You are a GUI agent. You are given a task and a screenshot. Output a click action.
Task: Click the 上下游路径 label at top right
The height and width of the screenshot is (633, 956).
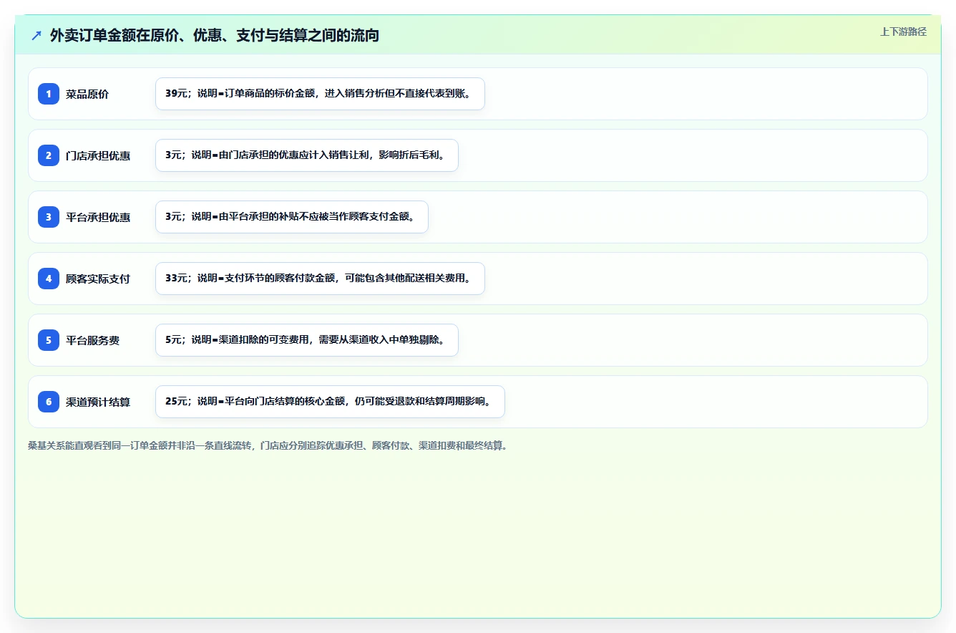point(903,32)
